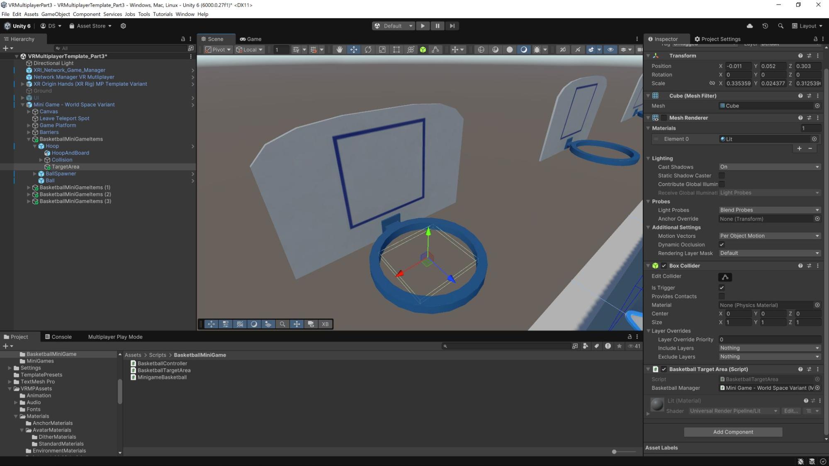829x466 pixels.
Task: Enter Play mode with the Play button
Action: [x=422, y=26]
